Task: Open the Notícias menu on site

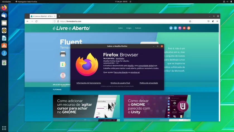Action: 138,28
